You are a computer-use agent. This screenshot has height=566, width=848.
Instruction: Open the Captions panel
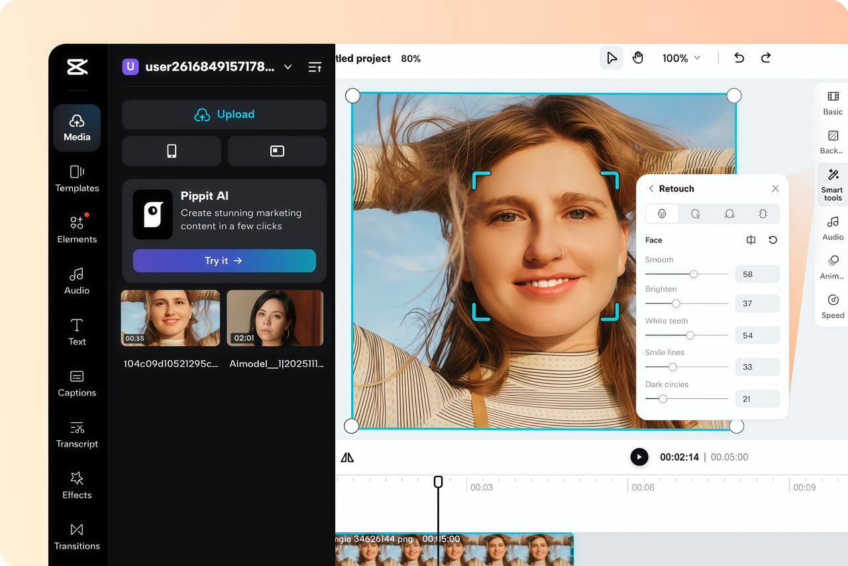(x=77, y=384)
